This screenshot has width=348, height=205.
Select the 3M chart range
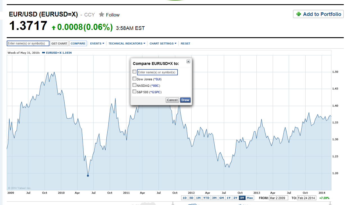click(214, 198)
